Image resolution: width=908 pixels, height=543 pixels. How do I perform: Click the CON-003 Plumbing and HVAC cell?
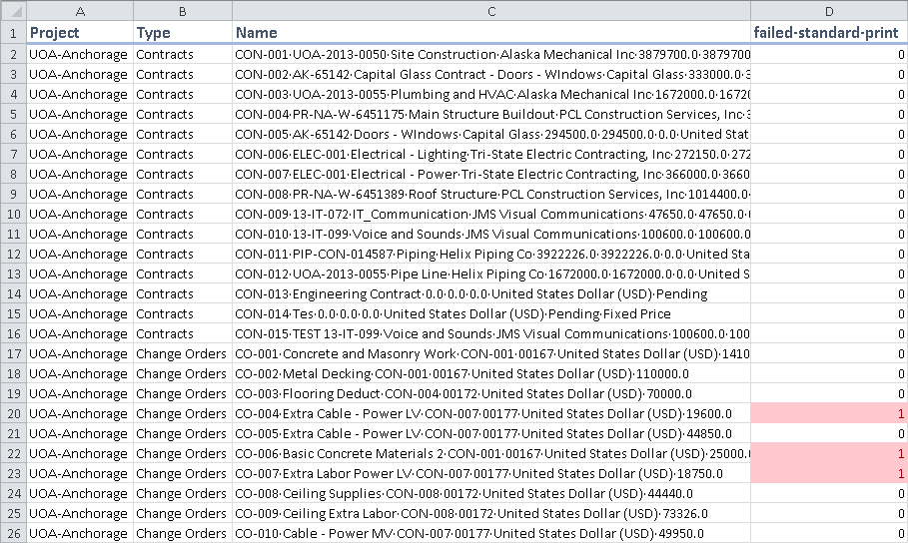pyautogui.click(x=491, y=95)
